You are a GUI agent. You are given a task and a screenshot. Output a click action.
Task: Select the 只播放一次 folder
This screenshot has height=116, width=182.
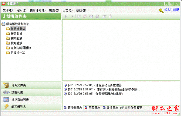point(18,53)
